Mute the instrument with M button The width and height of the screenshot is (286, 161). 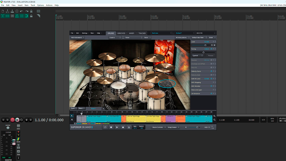214,45
